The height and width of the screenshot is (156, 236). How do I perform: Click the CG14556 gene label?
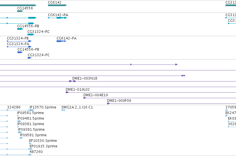click(25, 8)
